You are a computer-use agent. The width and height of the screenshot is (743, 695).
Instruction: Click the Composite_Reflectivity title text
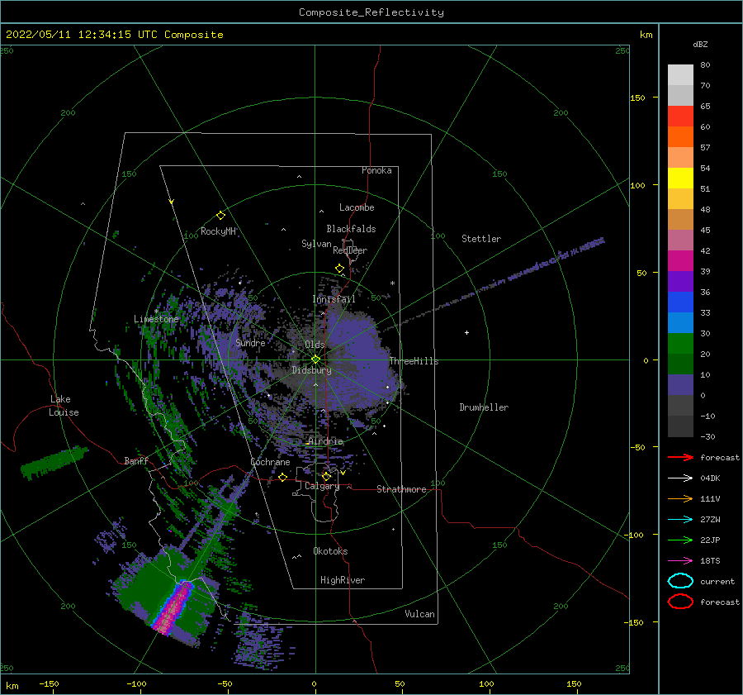coord(371,12)
